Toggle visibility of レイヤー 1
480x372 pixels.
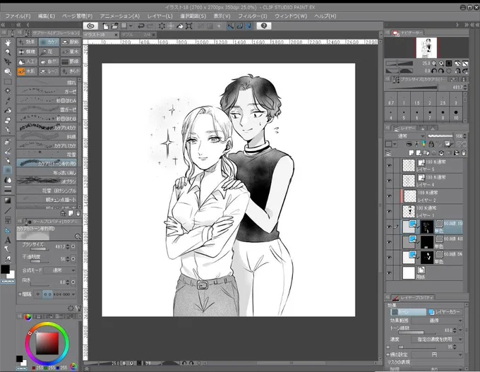(389, 211)
